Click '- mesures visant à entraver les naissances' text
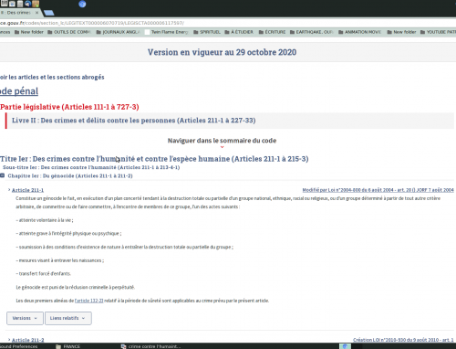 [x=60, y=260]
